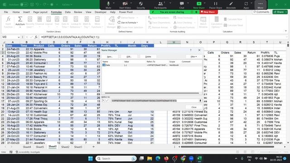Click Name Manager help question mark
This screenshot has width=290, height=163.
(191, 50)
